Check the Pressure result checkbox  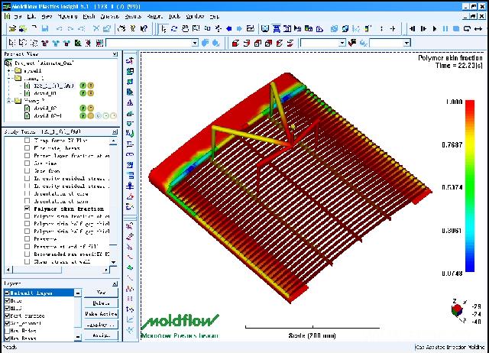point(28,239)
